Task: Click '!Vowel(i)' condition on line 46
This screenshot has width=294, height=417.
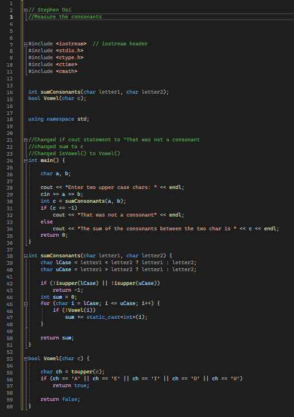Action: tap(79, 310)
